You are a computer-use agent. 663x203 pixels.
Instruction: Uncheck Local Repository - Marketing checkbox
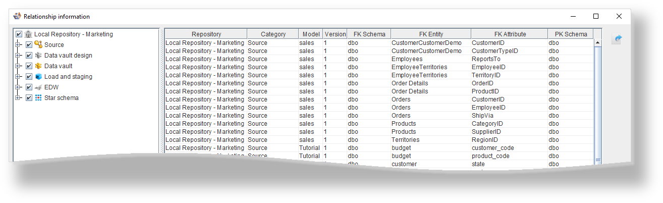point(19,34)
